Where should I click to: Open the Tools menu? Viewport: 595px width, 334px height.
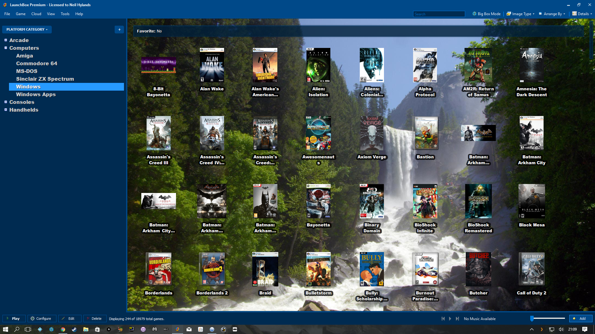pos(65,14)
